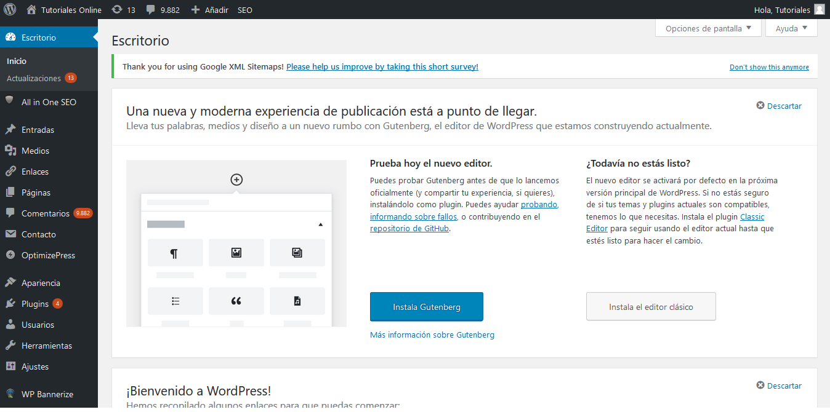The width and height of the screenshot is (830, 412).
Task: Select Inicio submenu item
Action: [17, 61]
